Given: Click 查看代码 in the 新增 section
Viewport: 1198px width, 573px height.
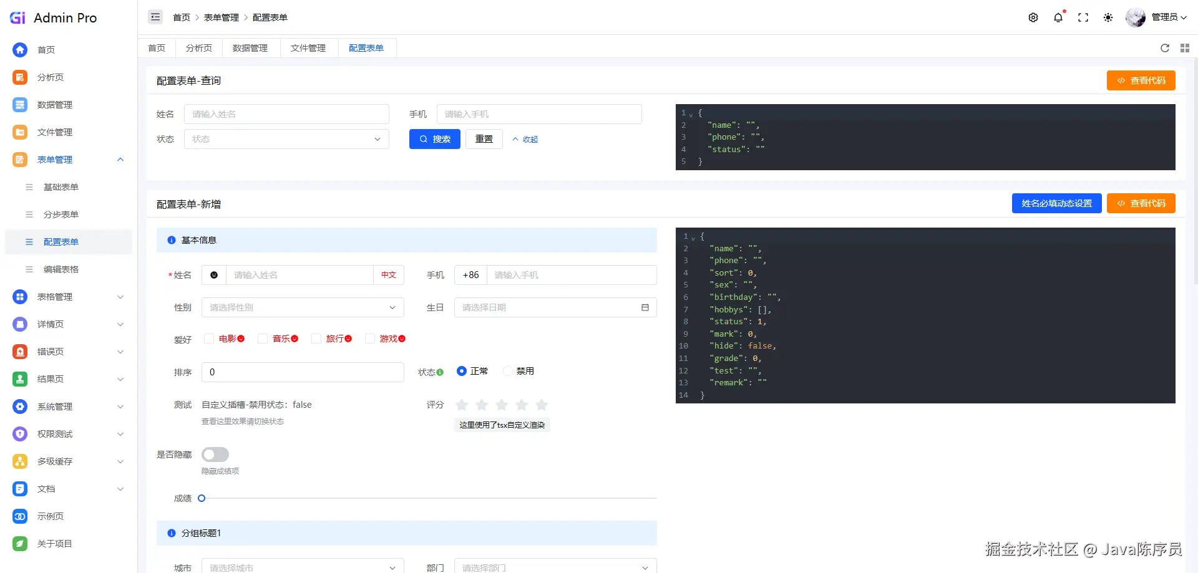Looking at the screenshot, I should (x=1141, y=203).
